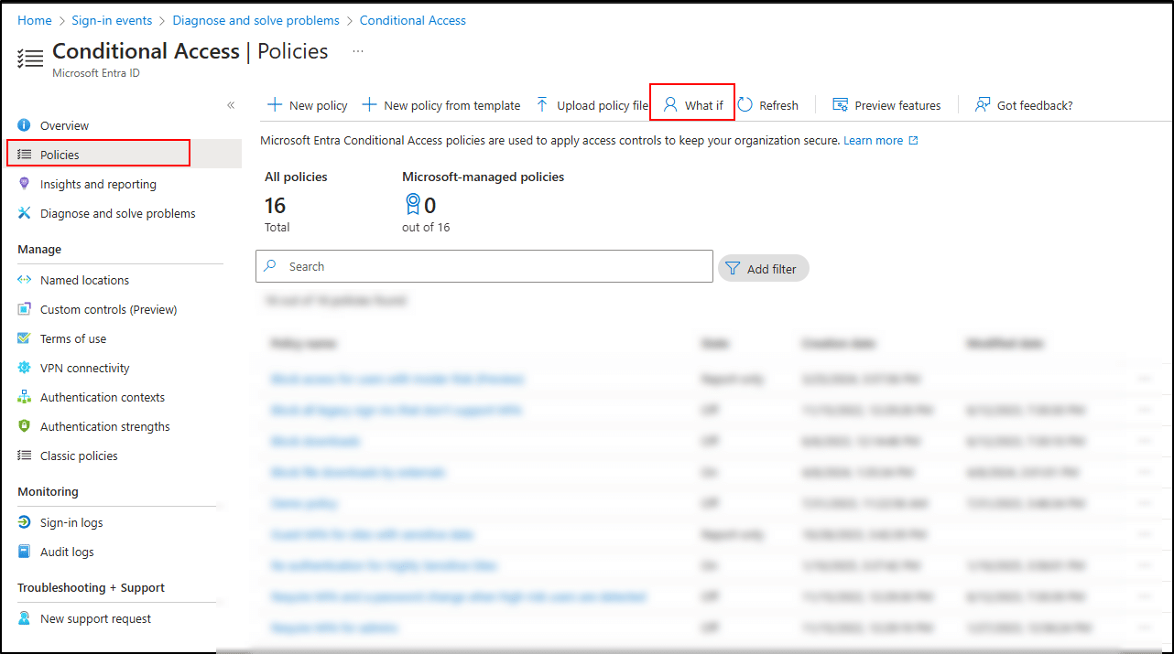Click the Authentication strengths shield icon
The image size is (1174, 654).
[x=24, y=426]
